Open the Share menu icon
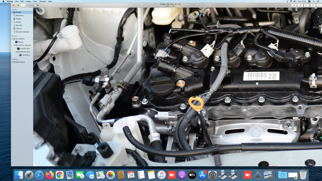322x181 pixels. coord(300,5)
